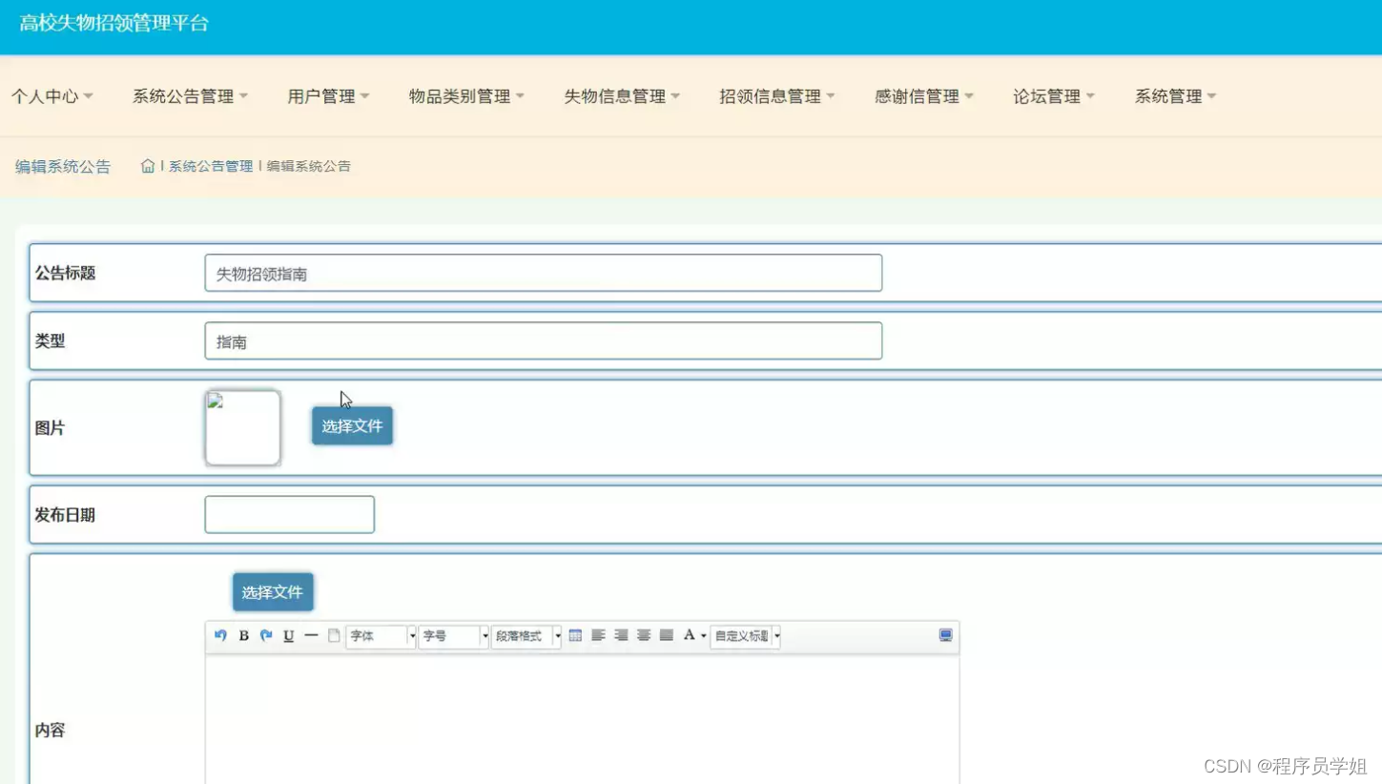The width and height of the screenshot is (1382, 784).
Task: Justify text in the editor
Action: (667, 635)
